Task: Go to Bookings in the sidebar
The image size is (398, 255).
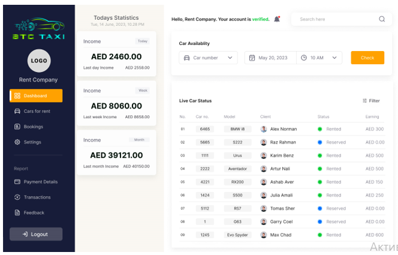Action: coord(32,127)
